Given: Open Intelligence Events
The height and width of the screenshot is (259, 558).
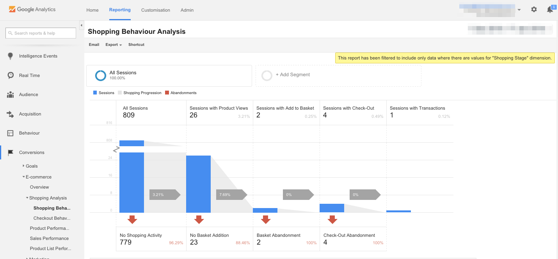Looking at the screenshot, I should pos(38,56).
